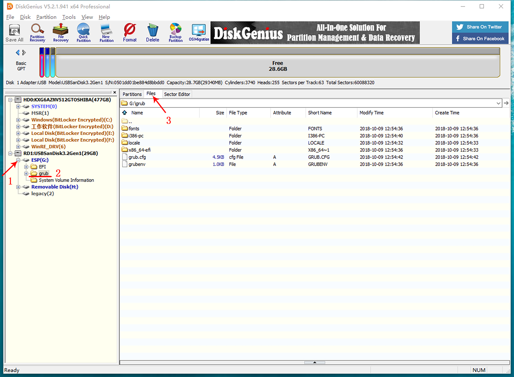Close the disk tree panel

pyautogui.click(x=115, y=92)
